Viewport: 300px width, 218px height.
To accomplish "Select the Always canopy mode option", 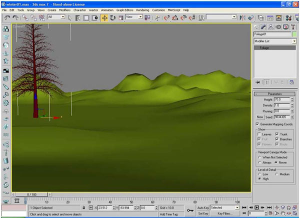I will pos(259,162).
